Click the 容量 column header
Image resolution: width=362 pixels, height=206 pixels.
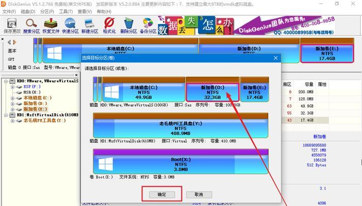tap(308, 84)
